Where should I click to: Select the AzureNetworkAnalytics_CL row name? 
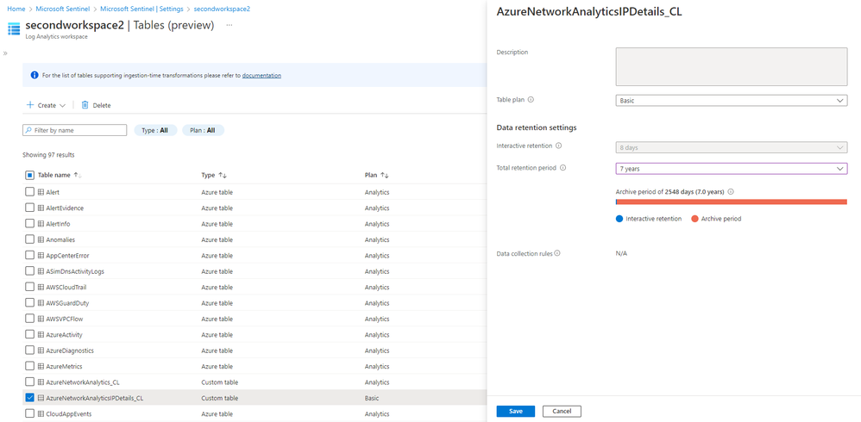coord(83,382)
